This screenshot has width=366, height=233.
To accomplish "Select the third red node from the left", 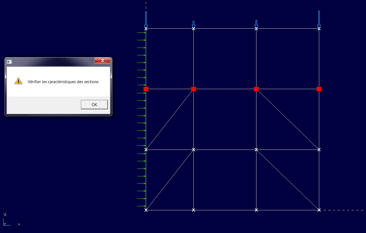I will tap(256, 89).
